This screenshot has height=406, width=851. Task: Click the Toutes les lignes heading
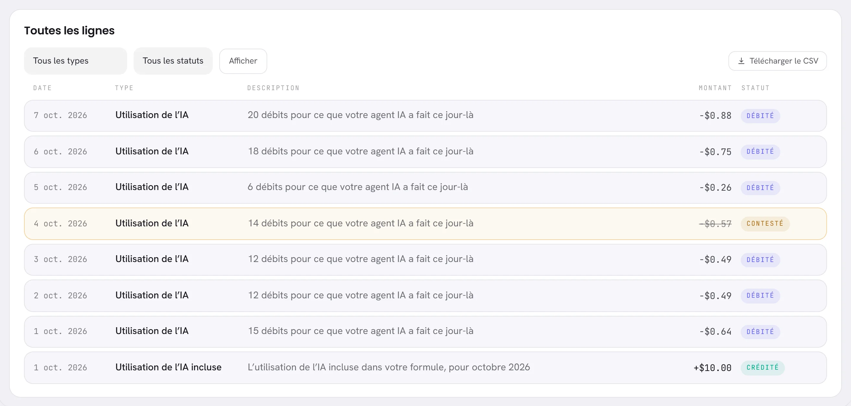pyautogui.click(x=69, y=31)
